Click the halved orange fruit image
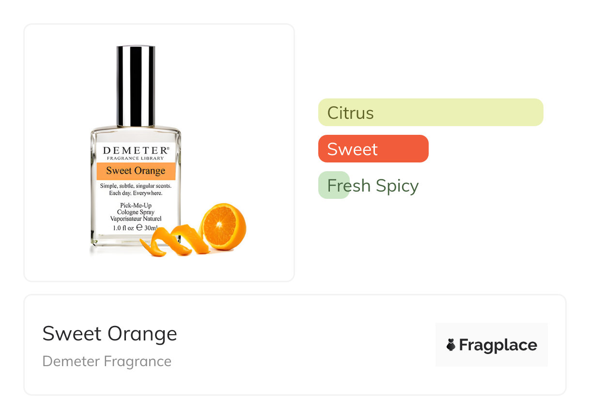The height and width of the screenshot is (419, 590). click(224, 226)
